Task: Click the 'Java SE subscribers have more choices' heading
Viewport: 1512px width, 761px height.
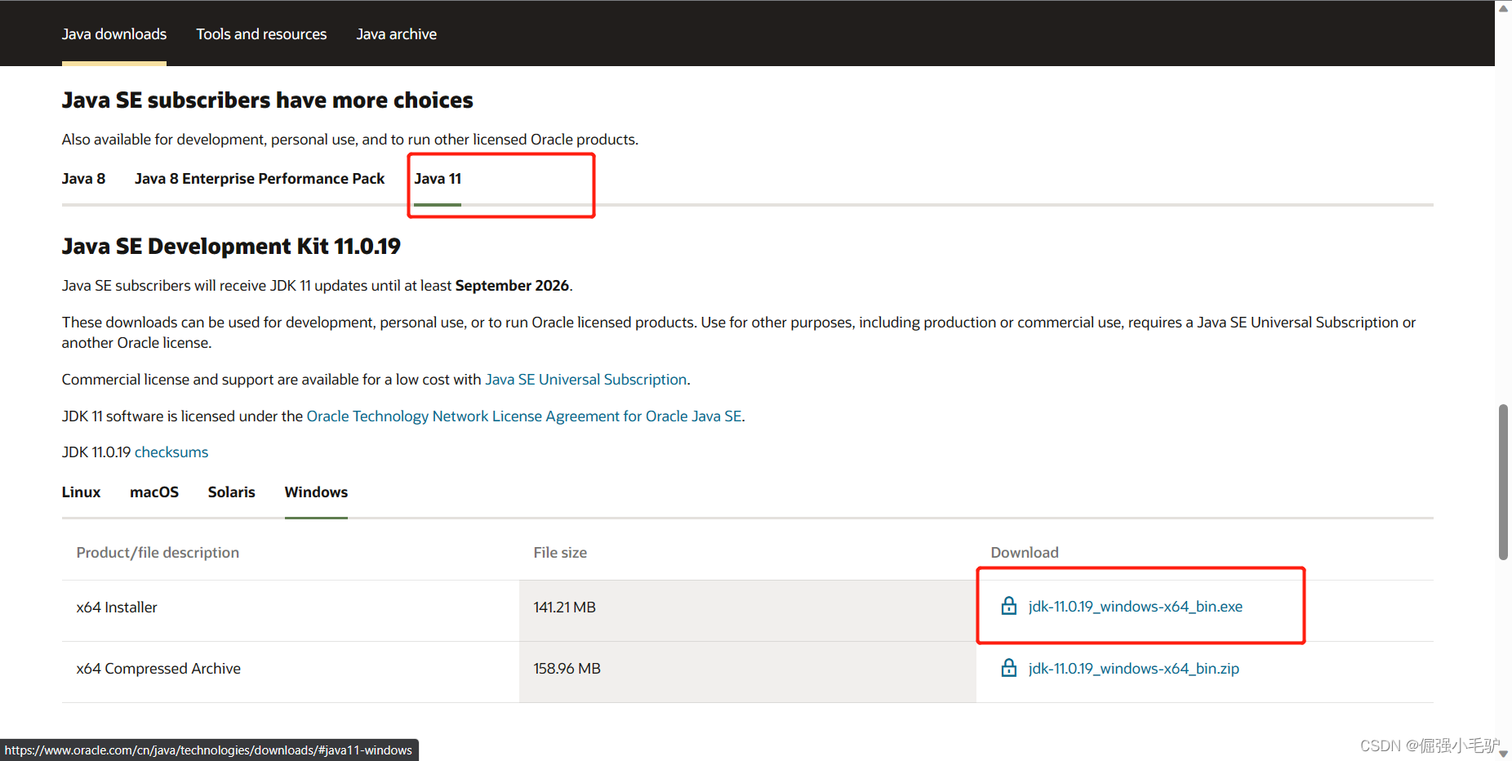Action: [x=267, y=100]
